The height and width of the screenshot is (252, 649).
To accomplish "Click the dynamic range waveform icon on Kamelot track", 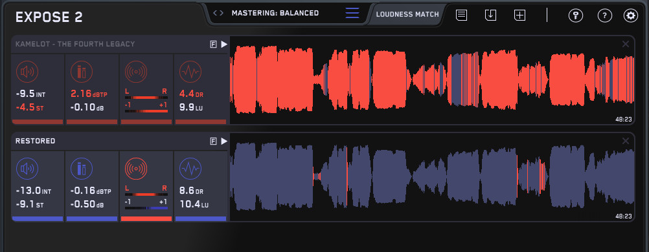I will pos(190,72).
